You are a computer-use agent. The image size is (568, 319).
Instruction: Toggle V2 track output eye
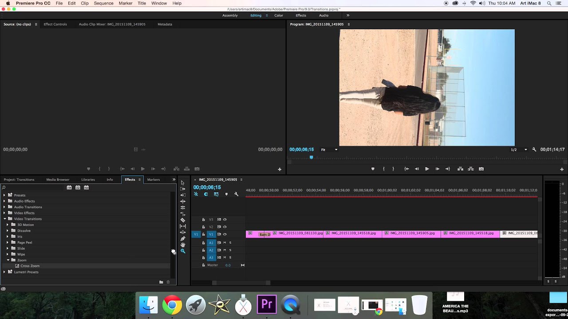(x=225, y=227)
